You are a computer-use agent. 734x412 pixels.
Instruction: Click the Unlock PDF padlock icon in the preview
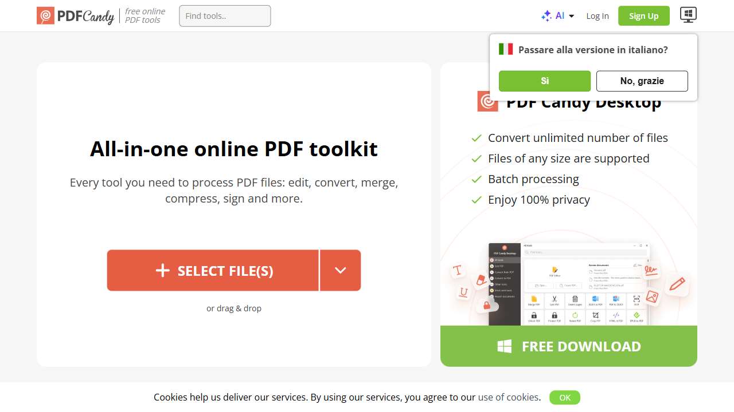pos(533,315)
